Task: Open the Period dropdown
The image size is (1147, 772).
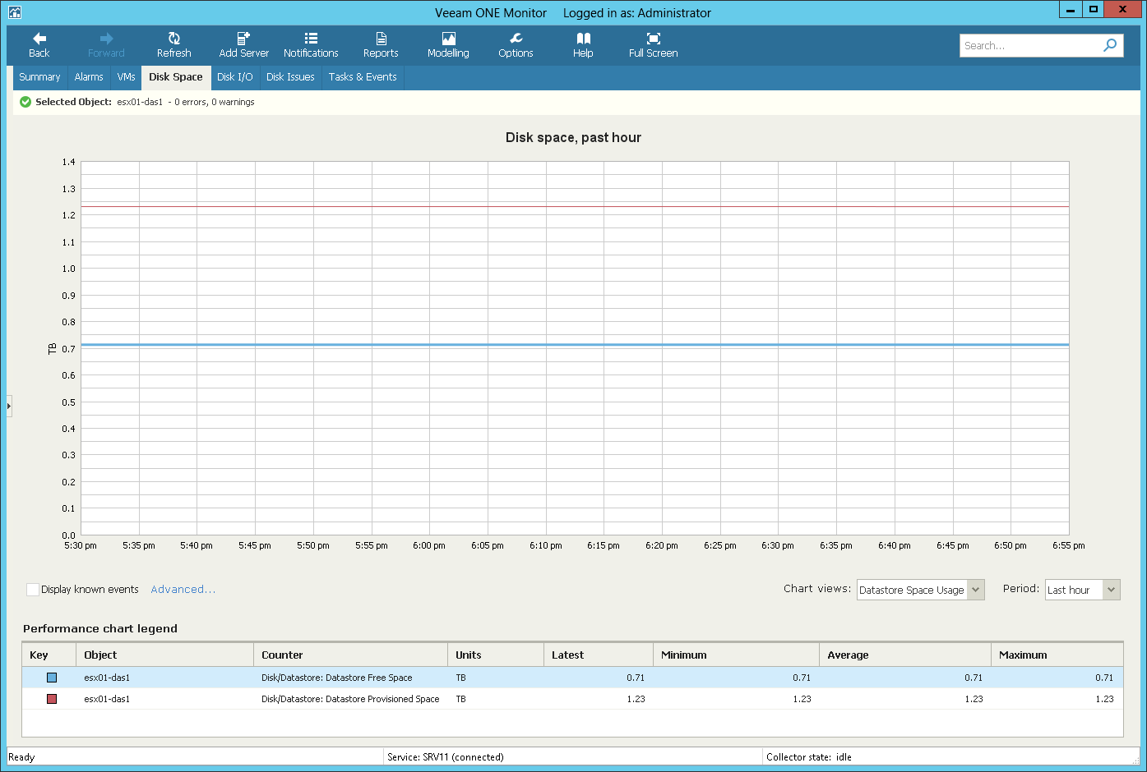Action: 1082,590
